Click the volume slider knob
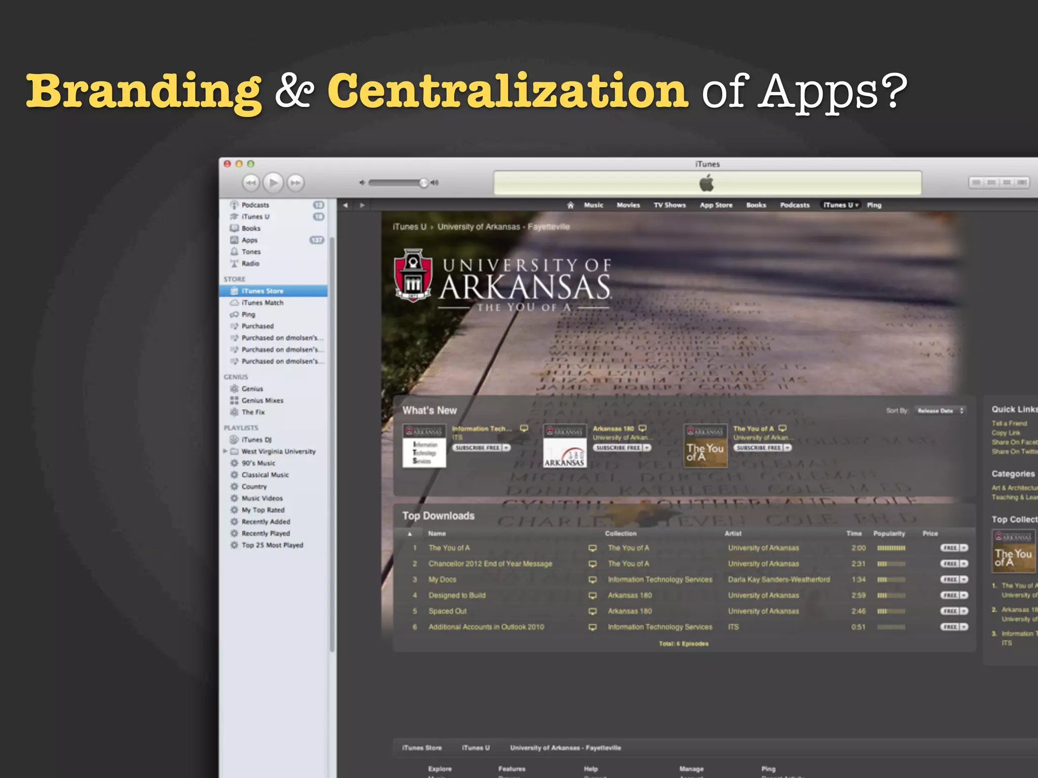The image size is (1038, 778). [424, 183]
